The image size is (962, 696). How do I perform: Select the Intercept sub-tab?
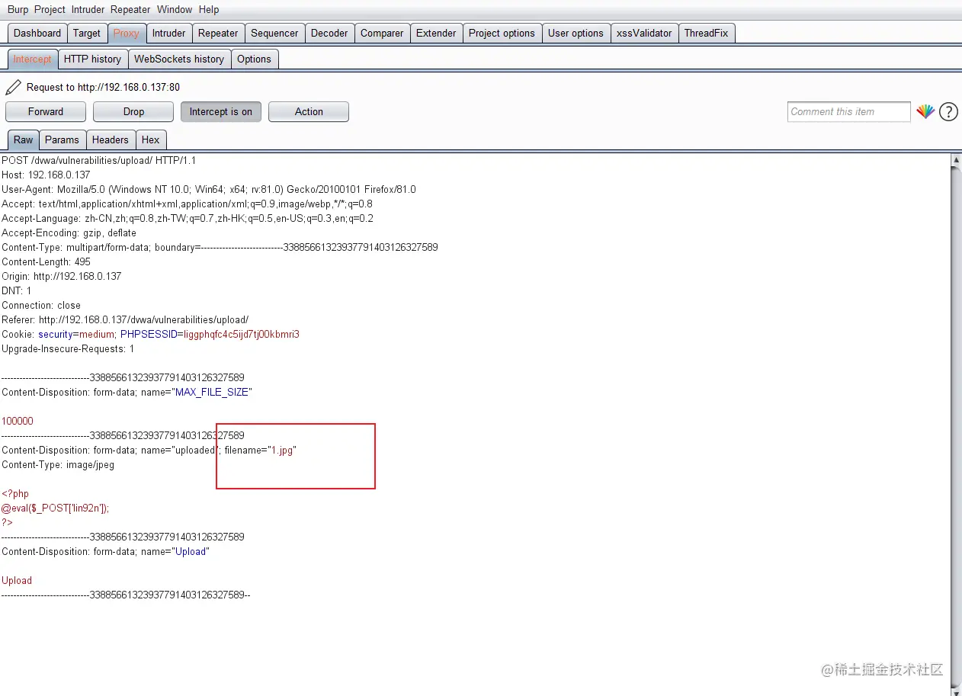click(33, 59)
